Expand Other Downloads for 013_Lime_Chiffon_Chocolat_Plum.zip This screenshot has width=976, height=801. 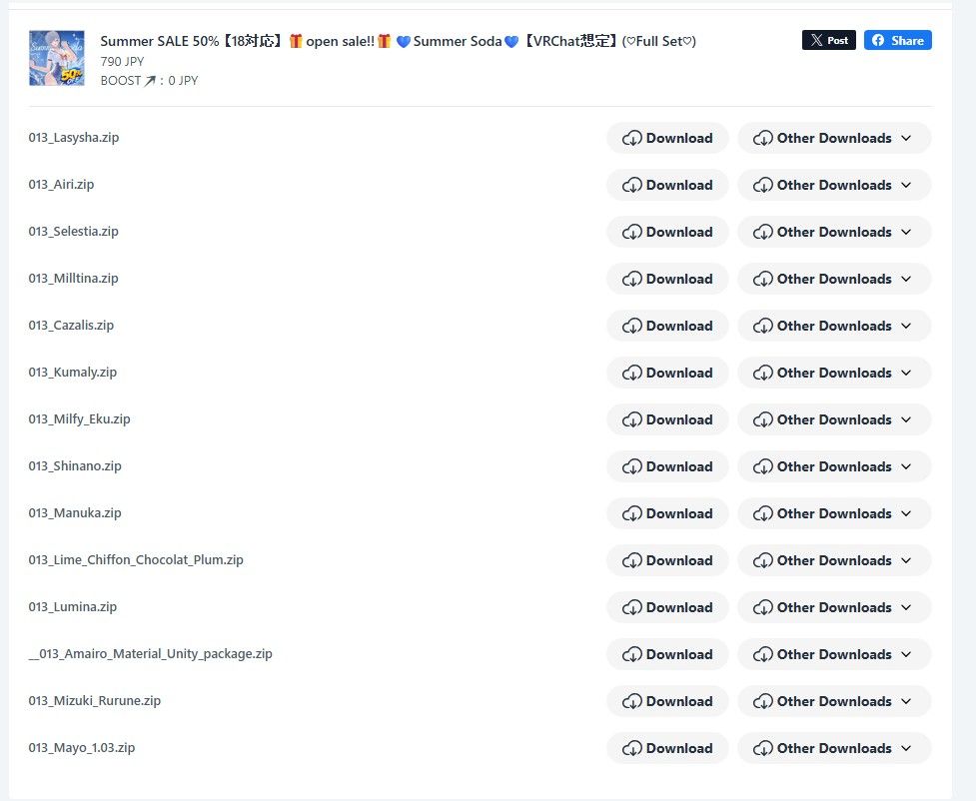[x=834, y=560]
